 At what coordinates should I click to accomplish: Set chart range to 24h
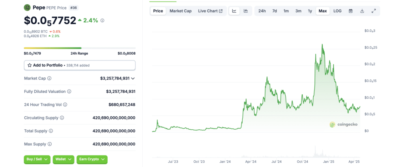(262, 11)
